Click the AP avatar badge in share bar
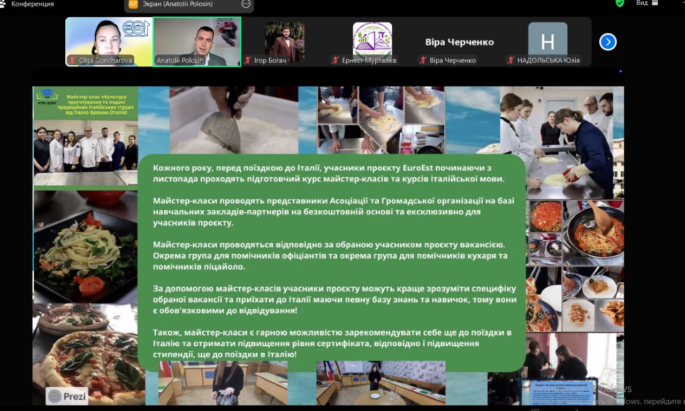685x411 pixels. tap(133, 4)
